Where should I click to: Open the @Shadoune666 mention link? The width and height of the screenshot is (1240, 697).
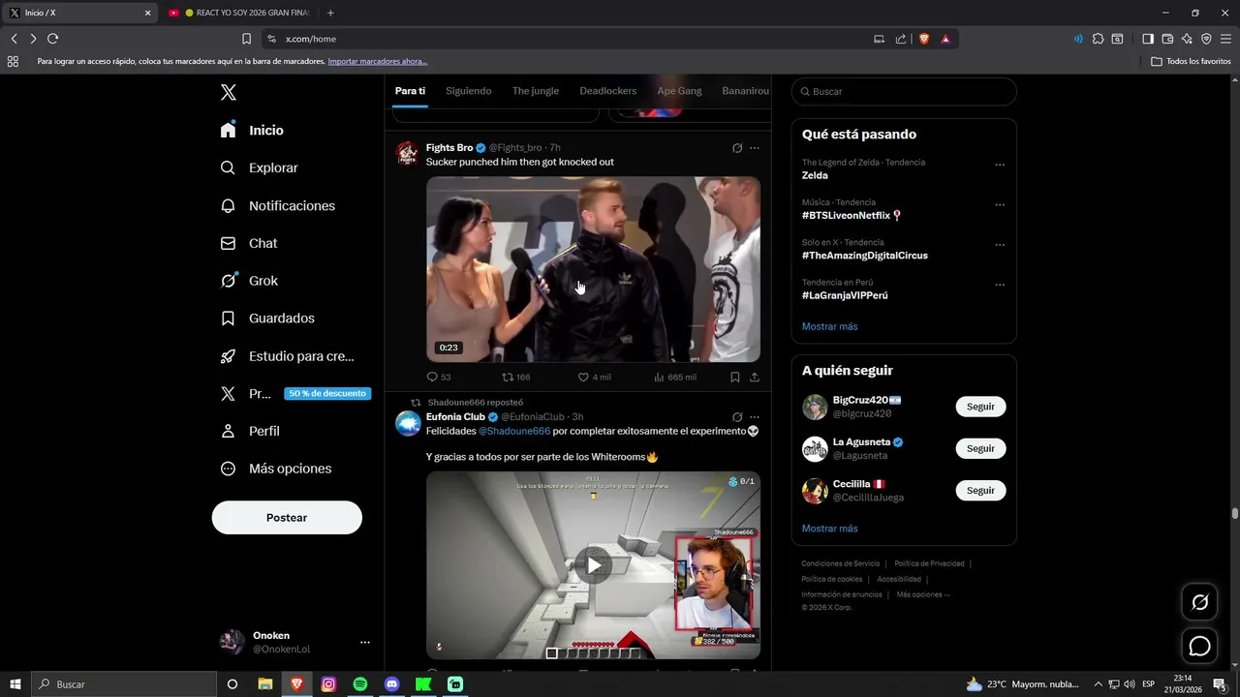pos(514,431)
